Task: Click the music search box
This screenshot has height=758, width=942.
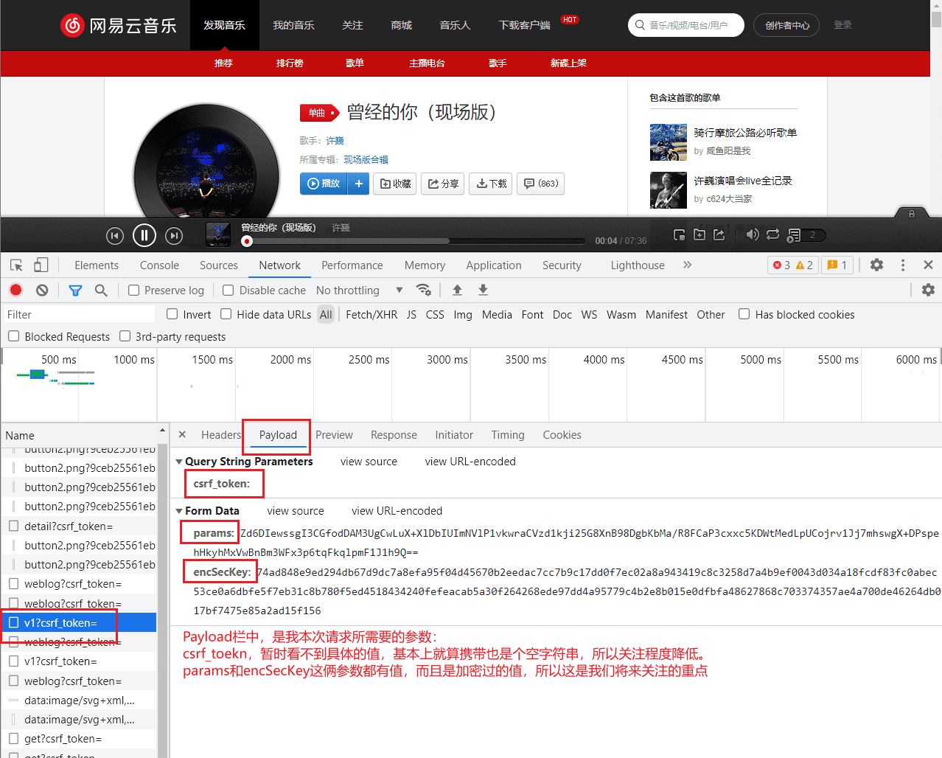Action: point(686,25)
